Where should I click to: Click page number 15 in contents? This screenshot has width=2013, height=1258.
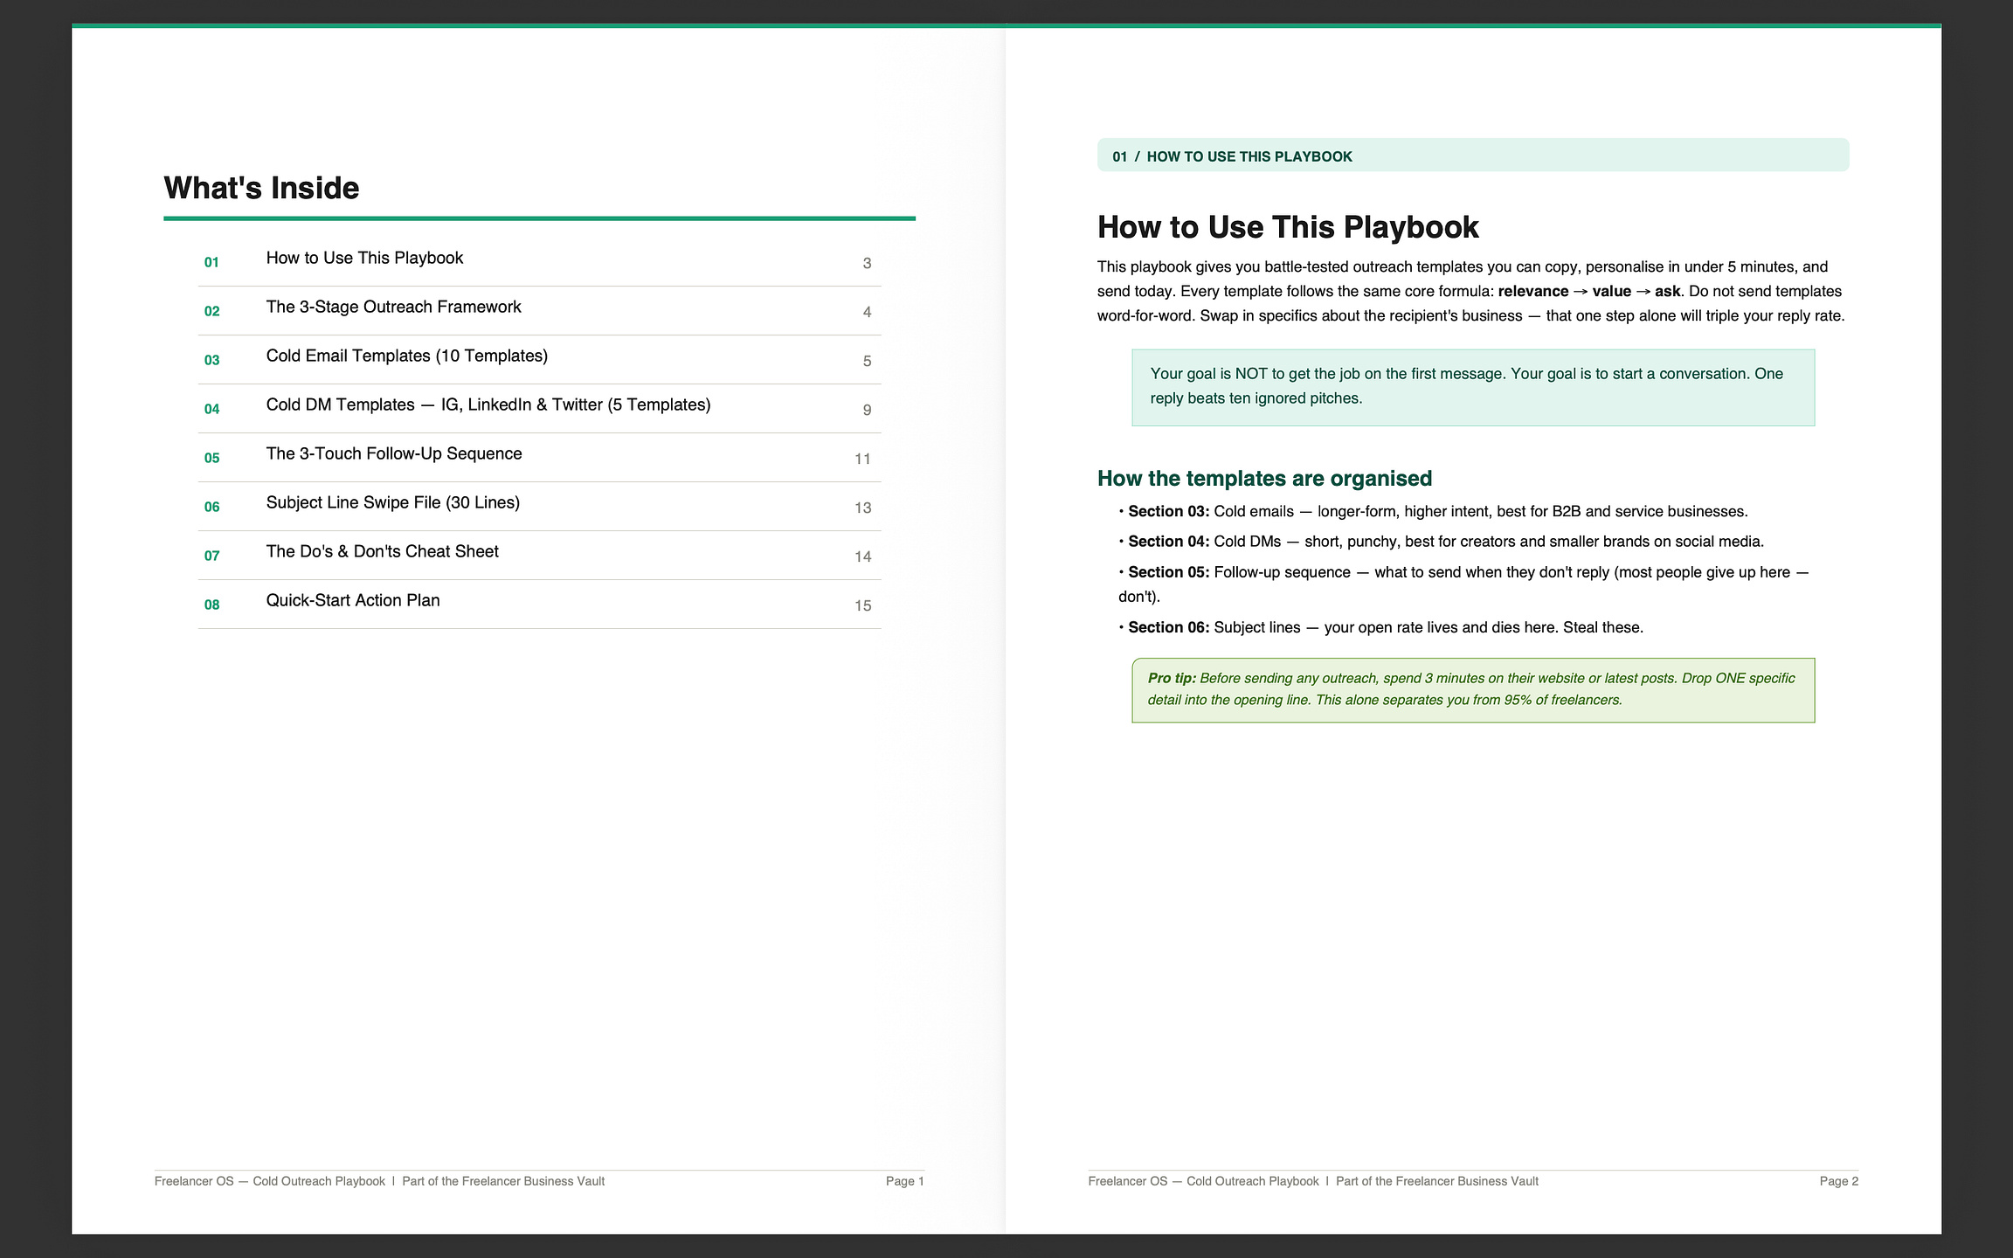(x=862, y=605)
